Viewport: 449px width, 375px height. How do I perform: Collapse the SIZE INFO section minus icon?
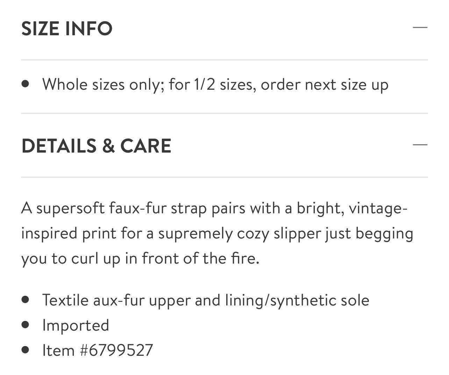pyautogui.click(x=420, y=27)
